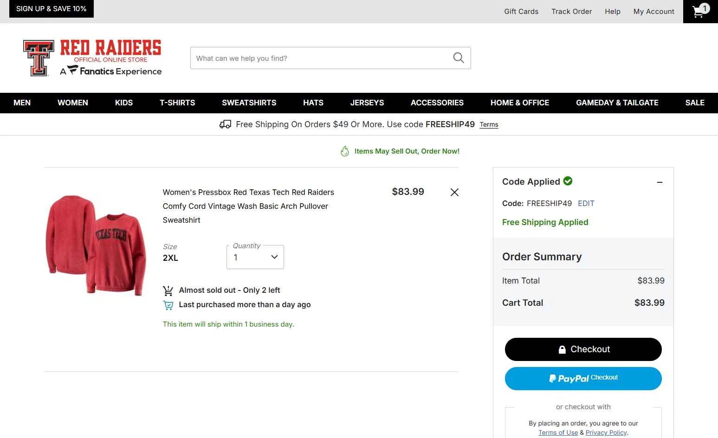
Task: Open the Terms of Use link
Action: [558, 432]
